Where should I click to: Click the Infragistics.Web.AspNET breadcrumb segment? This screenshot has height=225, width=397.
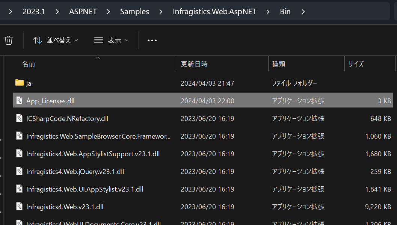(x=214, y=12)
